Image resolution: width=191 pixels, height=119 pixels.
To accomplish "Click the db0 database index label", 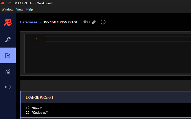I will pos(86,22).
